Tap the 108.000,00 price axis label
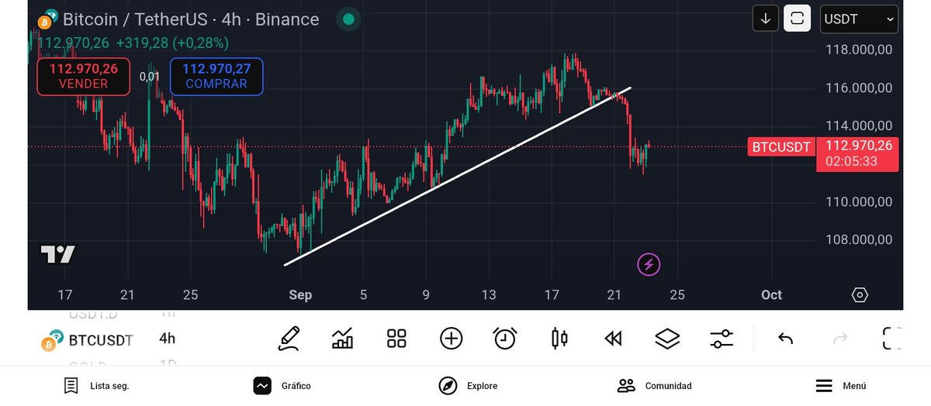This screenshot has height=406, width=931. 857,239
